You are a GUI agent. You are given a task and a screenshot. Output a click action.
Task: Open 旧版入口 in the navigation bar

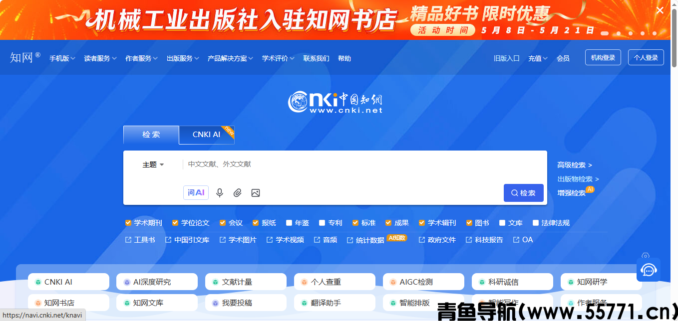click(x=507, y=58)
